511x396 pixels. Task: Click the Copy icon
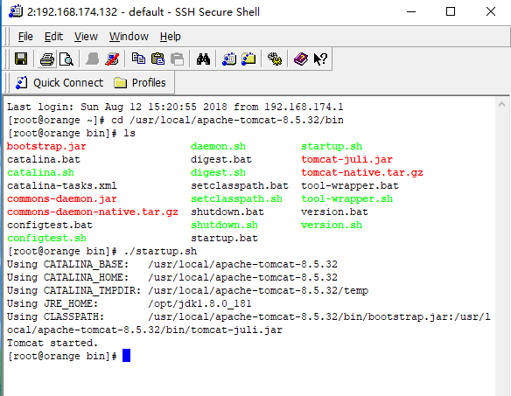[138, 59]
